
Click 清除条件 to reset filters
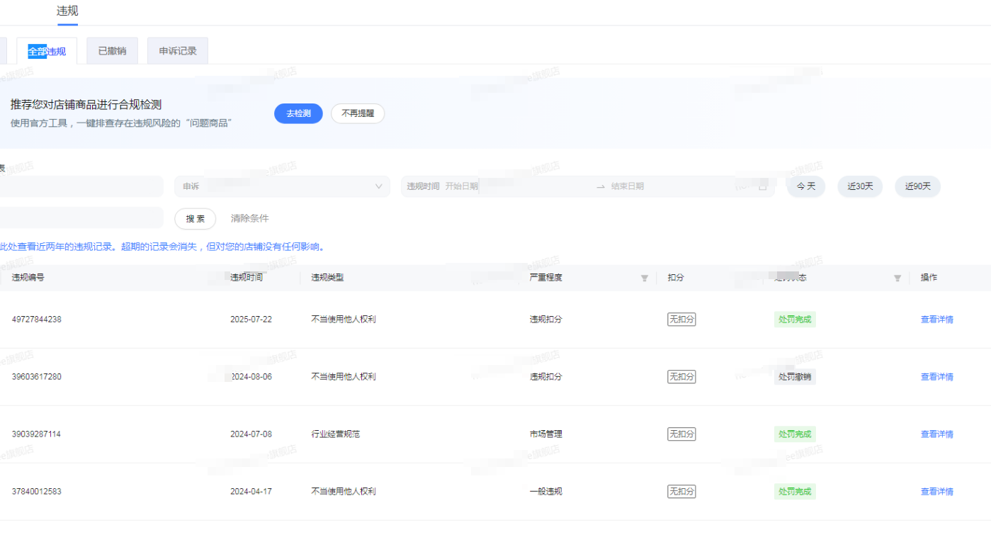pos(249,218)
